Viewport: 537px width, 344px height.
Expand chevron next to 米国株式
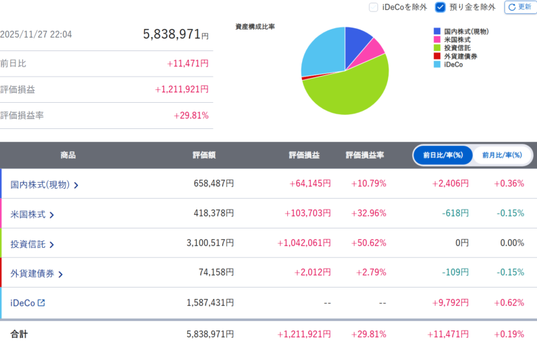52,215
